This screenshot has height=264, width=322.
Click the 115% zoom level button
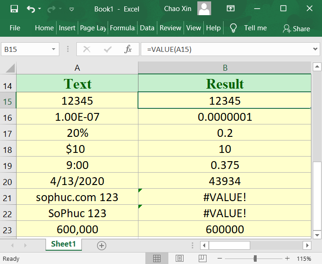click(304, 258)
